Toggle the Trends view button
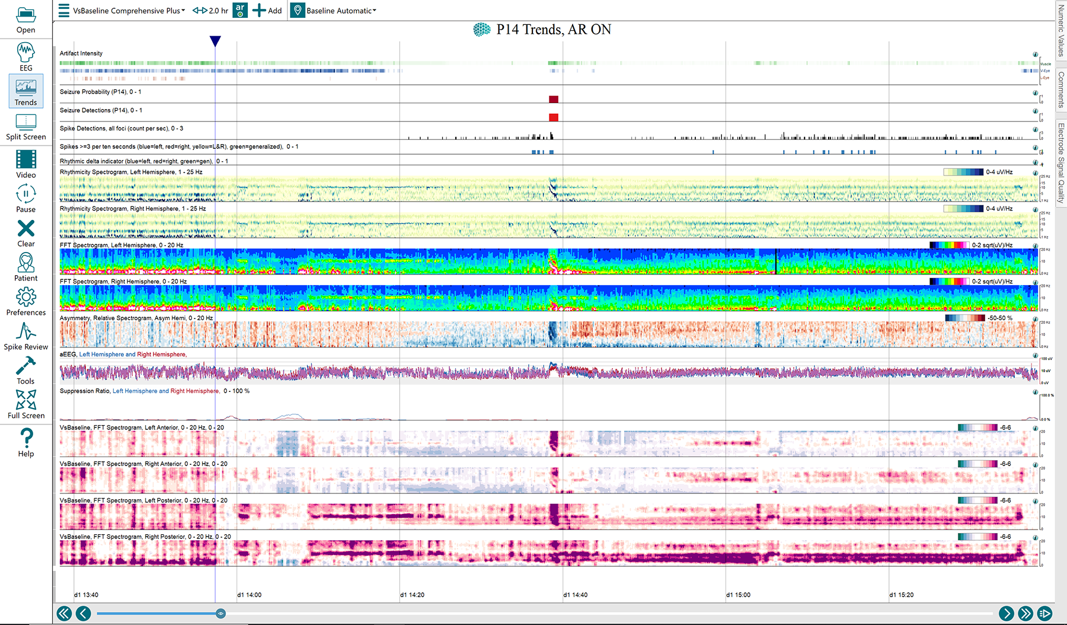Viewport: 1067px width, 625px height. coord(25,91)
